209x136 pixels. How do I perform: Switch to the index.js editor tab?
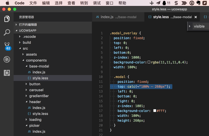tap(116, 17)
